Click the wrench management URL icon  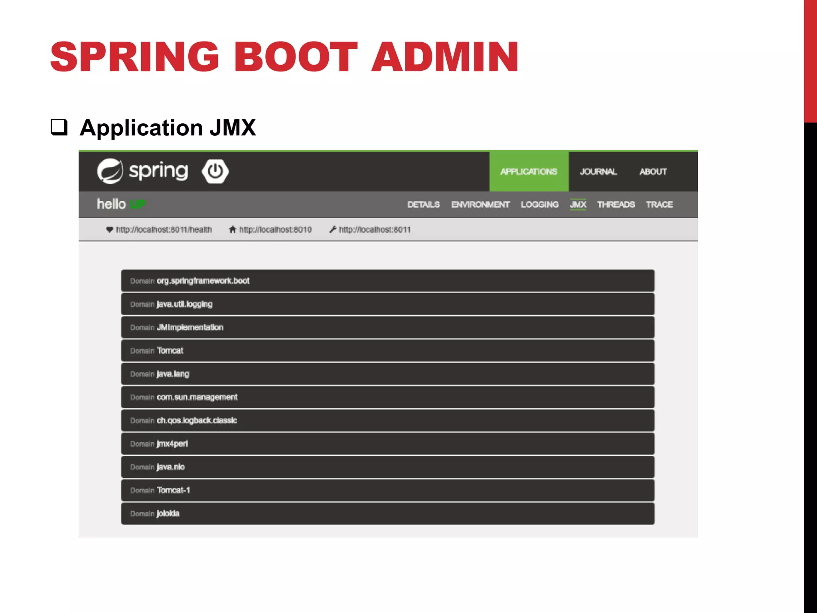point(332,229)
